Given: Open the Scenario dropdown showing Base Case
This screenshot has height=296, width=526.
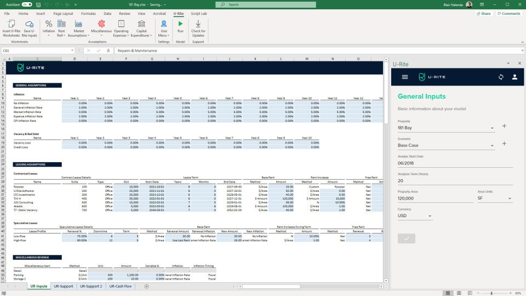Looking at the screenshot, I should coord(446,145).
